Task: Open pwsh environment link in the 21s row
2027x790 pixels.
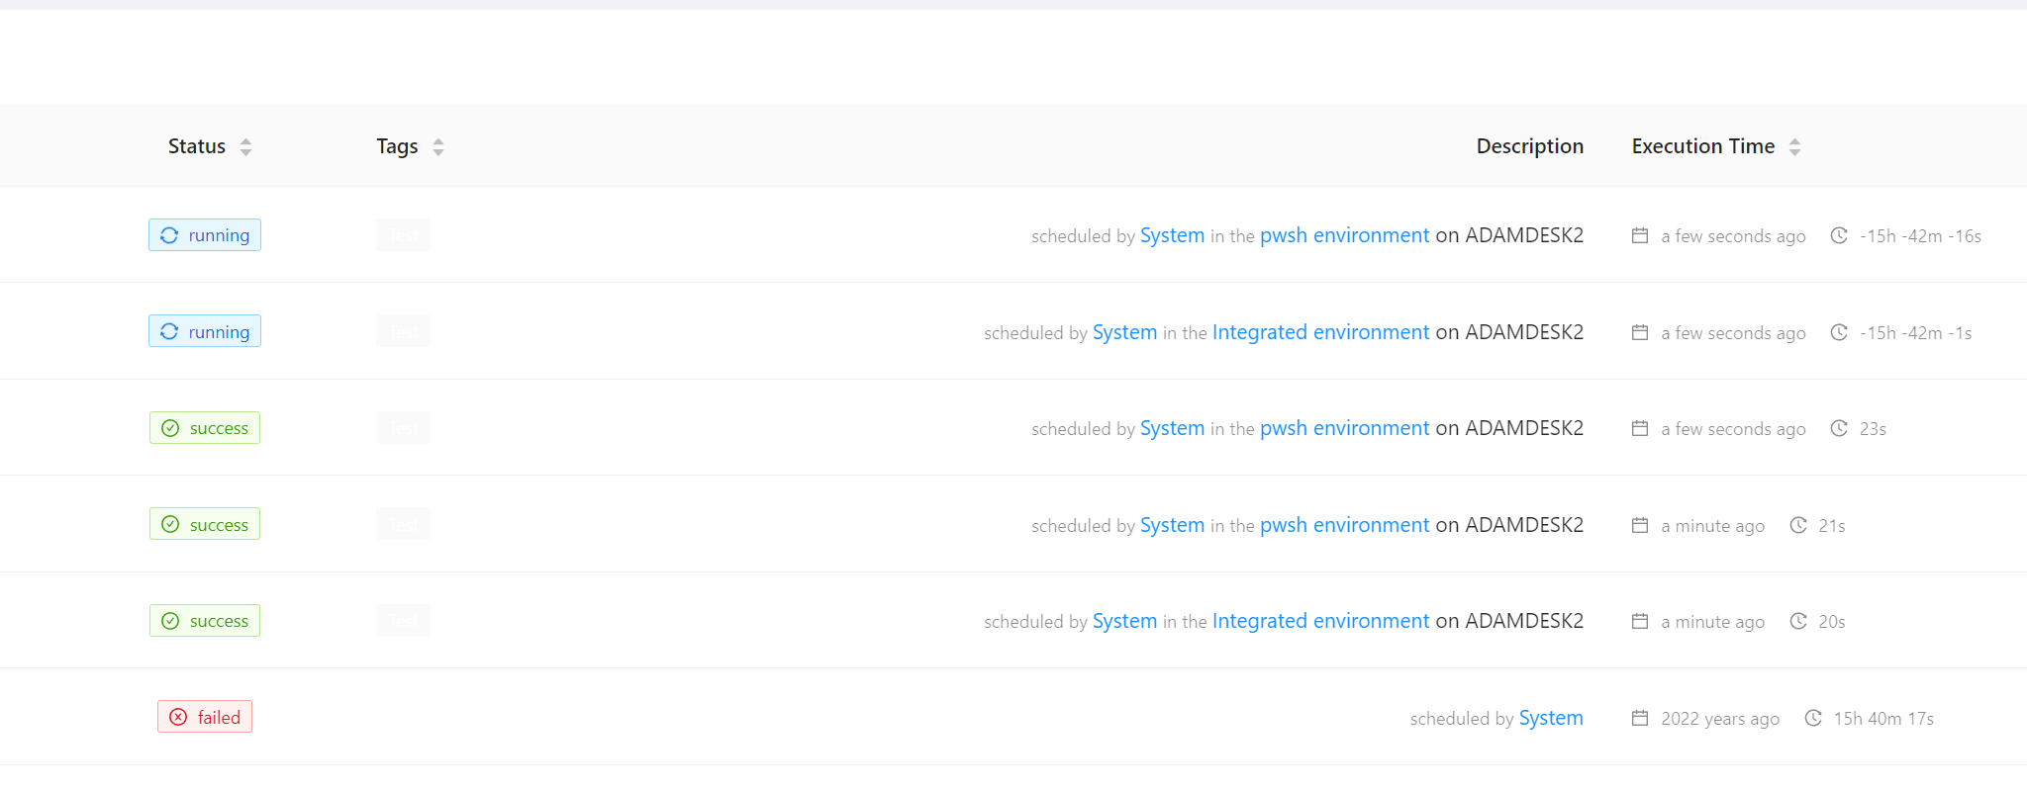Action: click(1344, 525)
